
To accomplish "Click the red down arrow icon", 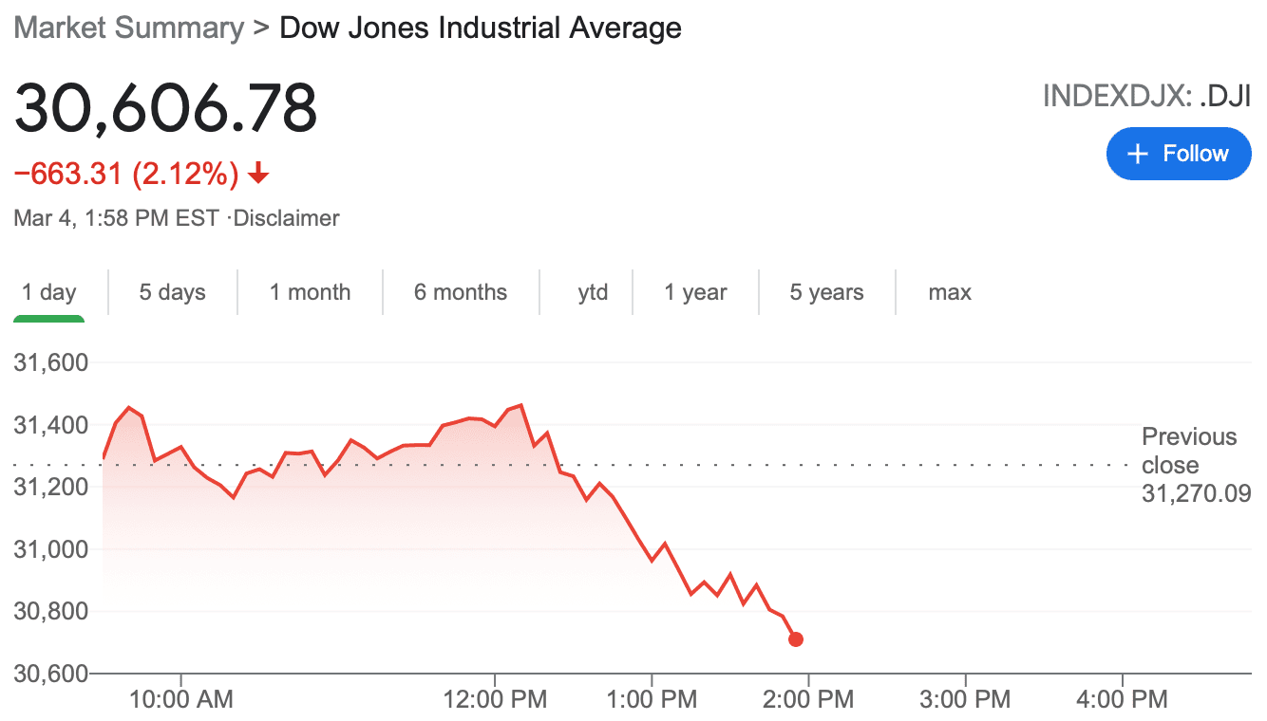I will point(258,175).
